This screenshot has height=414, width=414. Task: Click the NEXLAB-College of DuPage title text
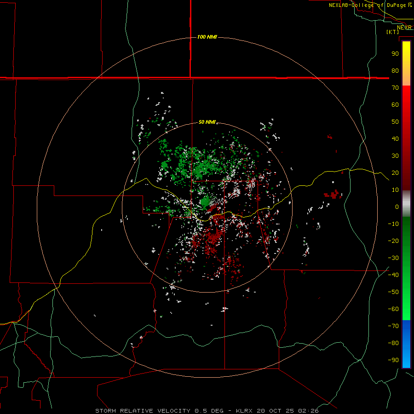coord(367,5)
